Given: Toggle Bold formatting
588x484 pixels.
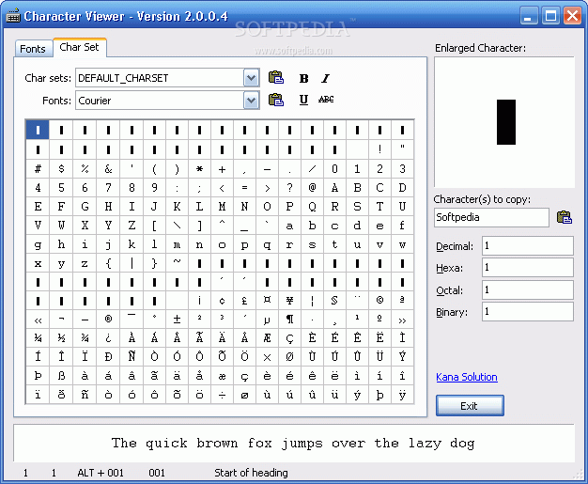Looking at the screenshot, I should click(x=303, y=78).
